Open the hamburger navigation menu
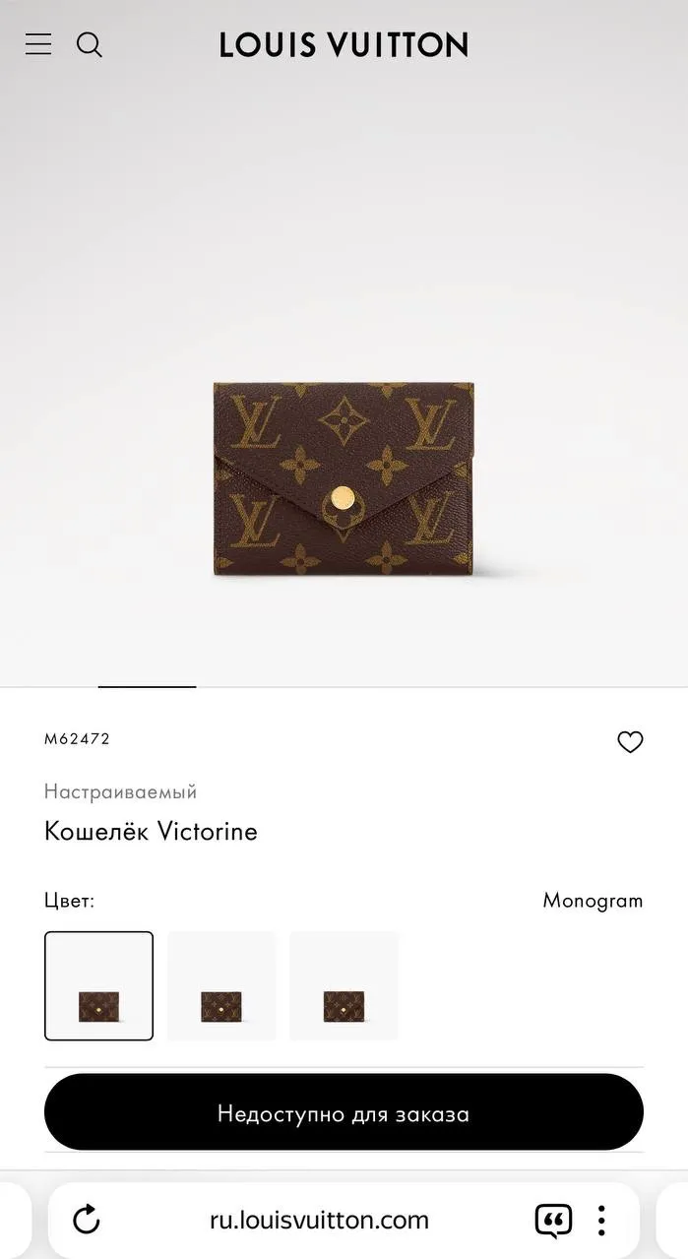688x1259 pixels. click(x=38, y=44)
